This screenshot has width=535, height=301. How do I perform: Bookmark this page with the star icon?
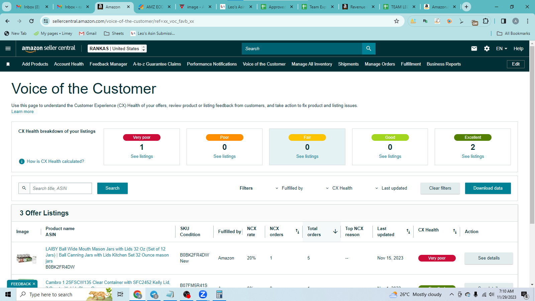click(x=397, y=21)
